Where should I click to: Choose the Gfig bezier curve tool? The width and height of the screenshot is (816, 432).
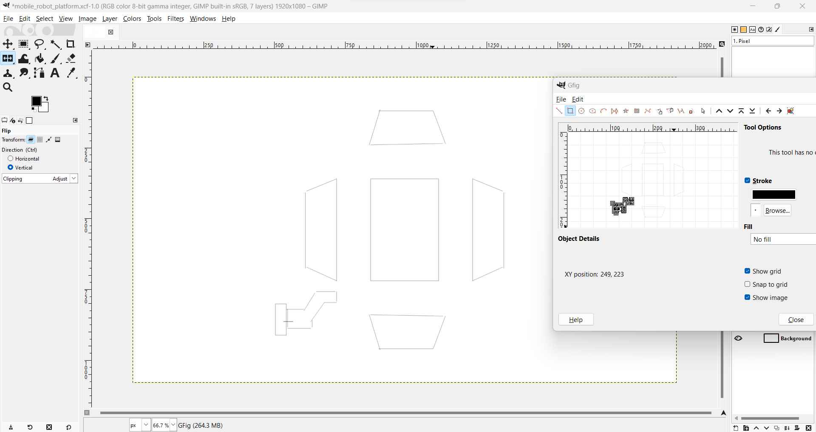pyautogui.click(x=648, y=111)
